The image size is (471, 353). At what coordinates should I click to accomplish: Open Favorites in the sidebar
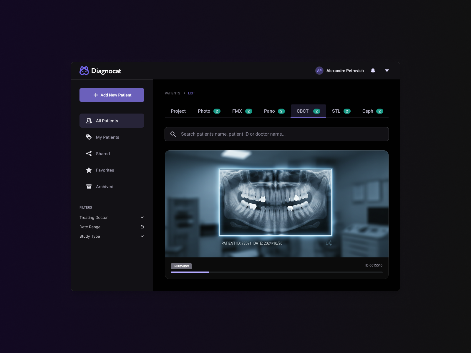point(112,170)
